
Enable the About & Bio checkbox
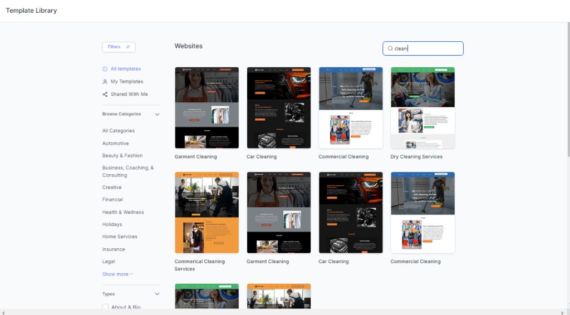(x=106, y=307)
